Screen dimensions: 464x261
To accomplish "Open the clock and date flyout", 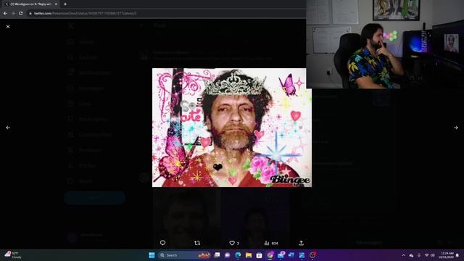I will point(447,255).
